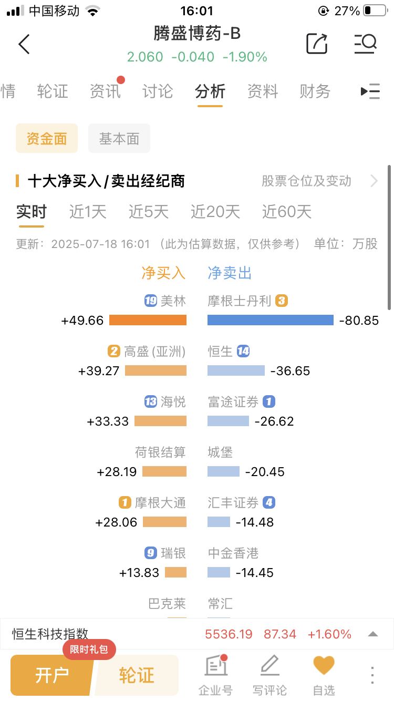Expand the 恒生科技指数 bar arrow

(372, 634)
